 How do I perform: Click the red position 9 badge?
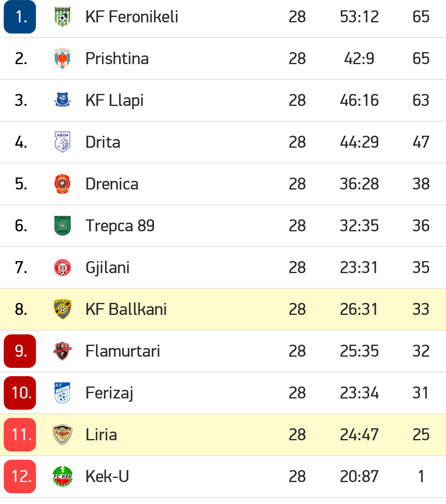20,351
